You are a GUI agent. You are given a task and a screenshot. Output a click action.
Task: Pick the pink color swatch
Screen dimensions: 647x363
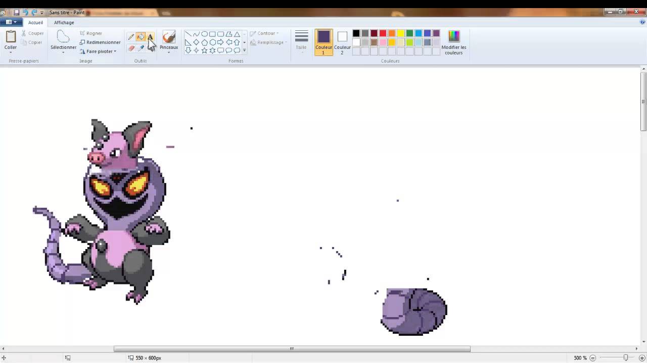click(x=383, y=42)
